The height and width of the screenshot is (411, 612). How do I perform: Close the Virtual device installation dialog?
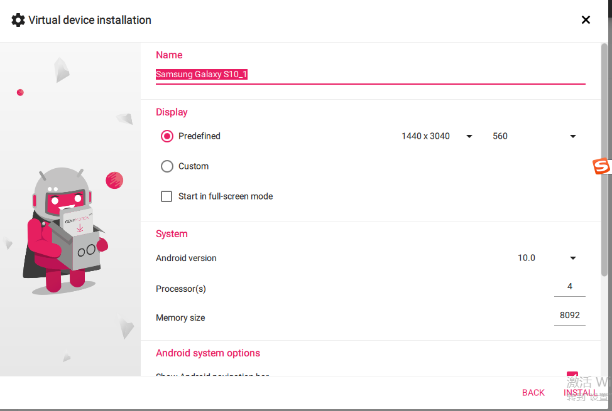click(x=586, y=20)
